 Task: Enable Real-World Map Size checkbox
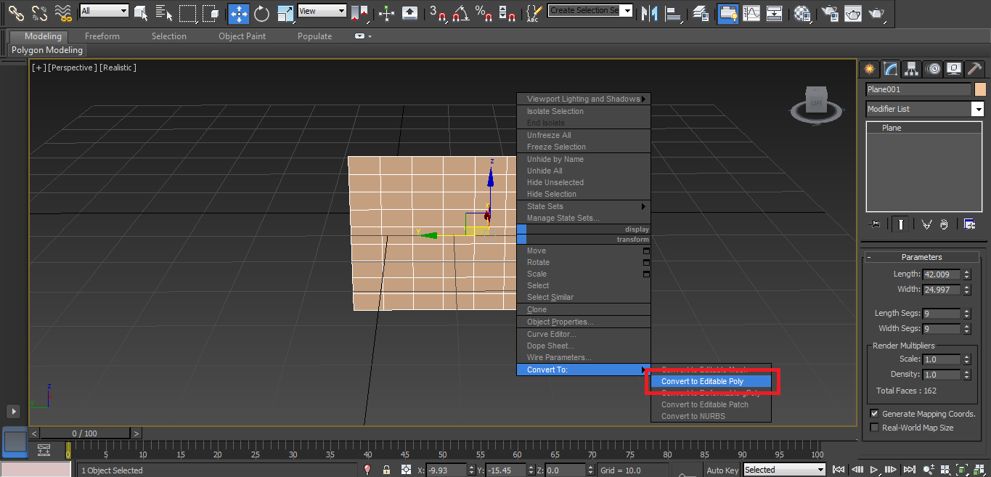[x=874, y=428]
